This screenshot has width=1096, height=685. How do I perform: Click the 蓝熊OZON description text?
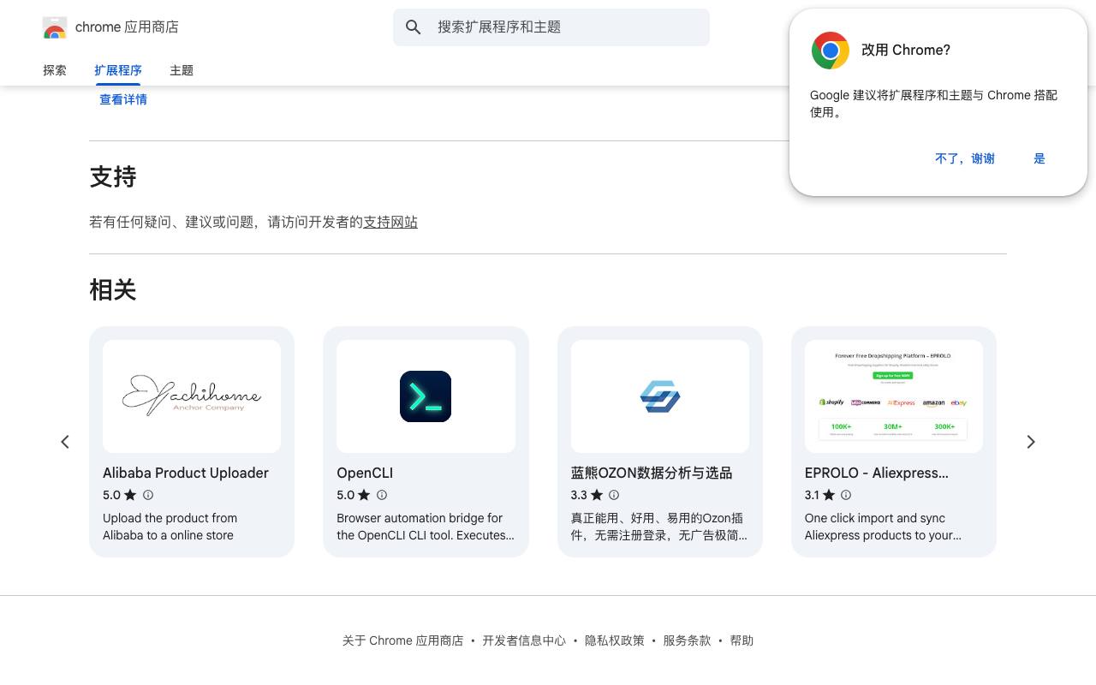tap(659, 527)
